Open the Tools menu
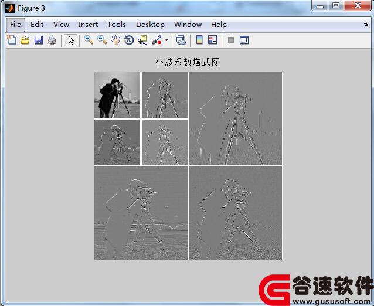Image resolution: width=374 pixels, height=306 pixels. pos(117,25)
